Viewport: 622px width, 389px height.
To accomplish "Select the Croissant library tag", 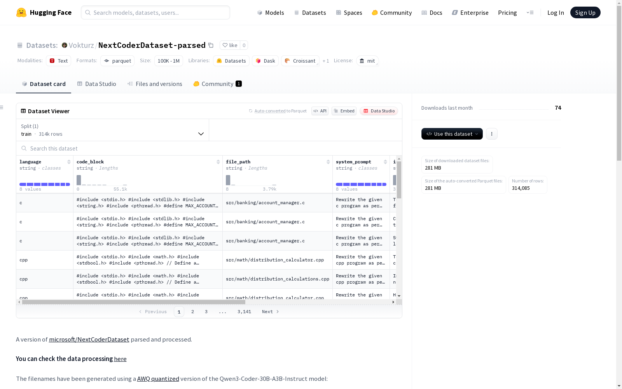I will pos(300,61).
